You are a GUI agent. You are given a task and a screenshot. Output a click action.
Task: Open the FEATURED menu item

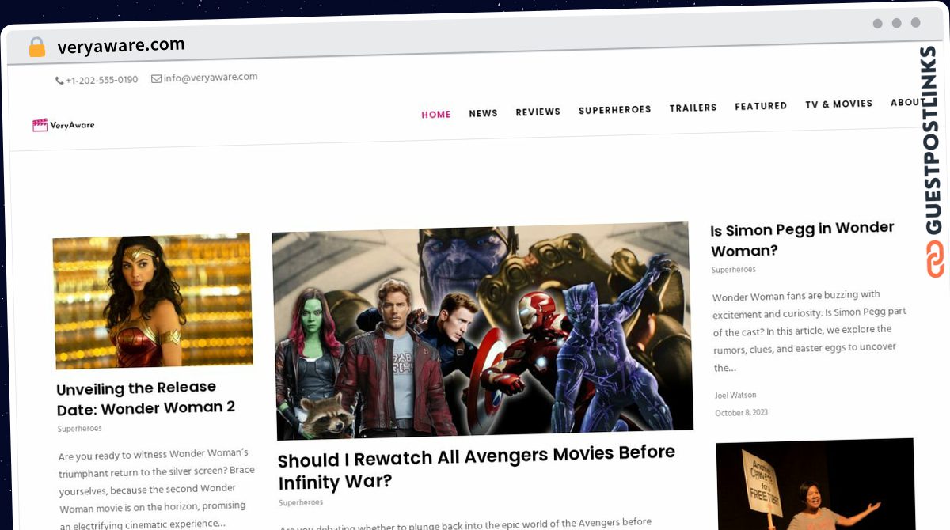click(x=761, y=106)
